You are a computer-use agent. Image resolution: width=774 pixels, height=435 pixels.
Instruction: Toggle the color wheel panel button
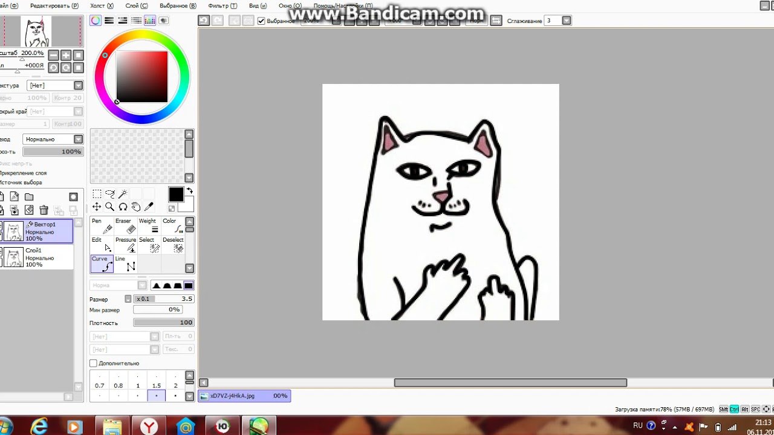[x=96, y=21]
